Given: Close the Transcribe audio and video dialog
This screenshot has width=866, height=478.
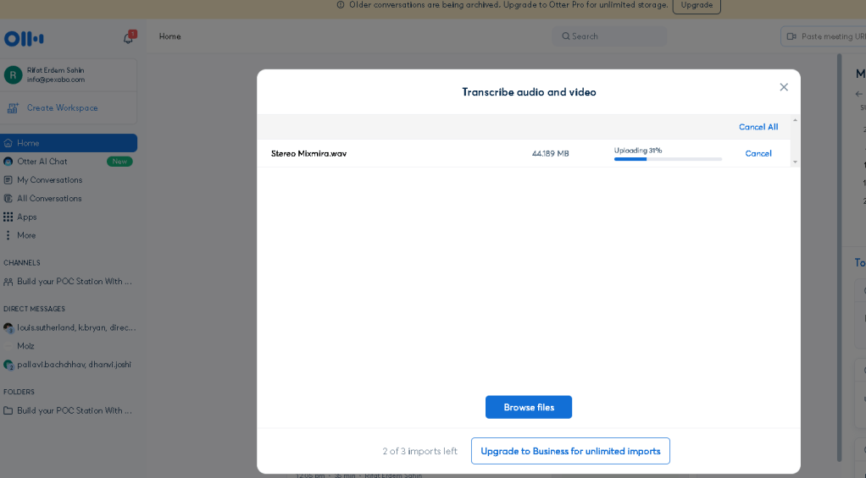Looking at the screenshot, I should [x=784, y=87].
